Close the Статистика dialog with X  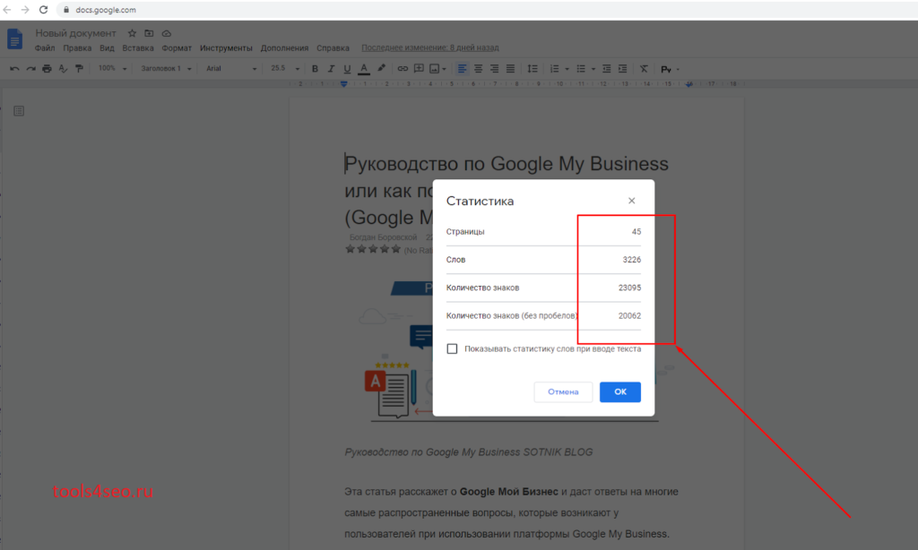tap(632, 201)
